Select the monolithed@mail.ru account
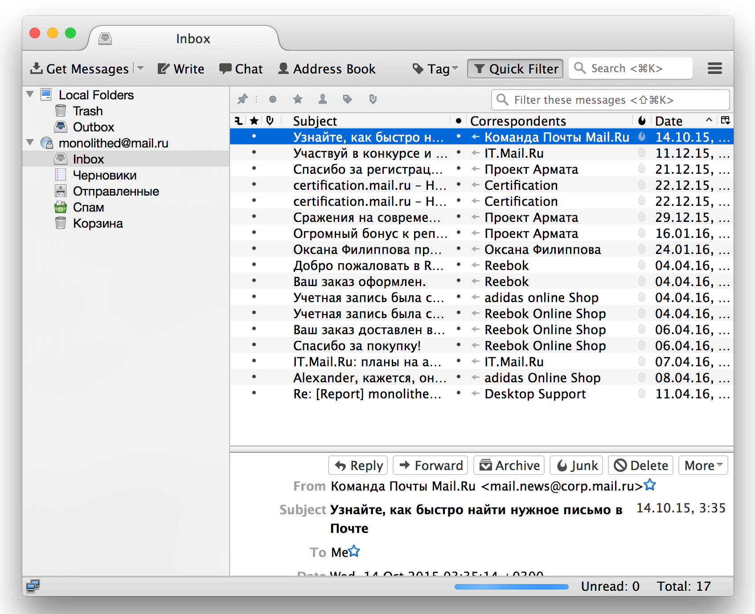The image size is (755, 614). tap(113, 143)
